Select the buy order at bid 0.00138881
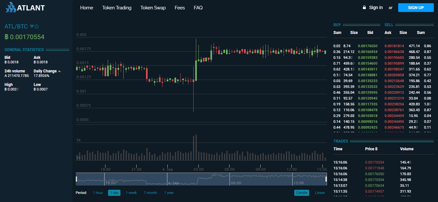 (356, 75)
